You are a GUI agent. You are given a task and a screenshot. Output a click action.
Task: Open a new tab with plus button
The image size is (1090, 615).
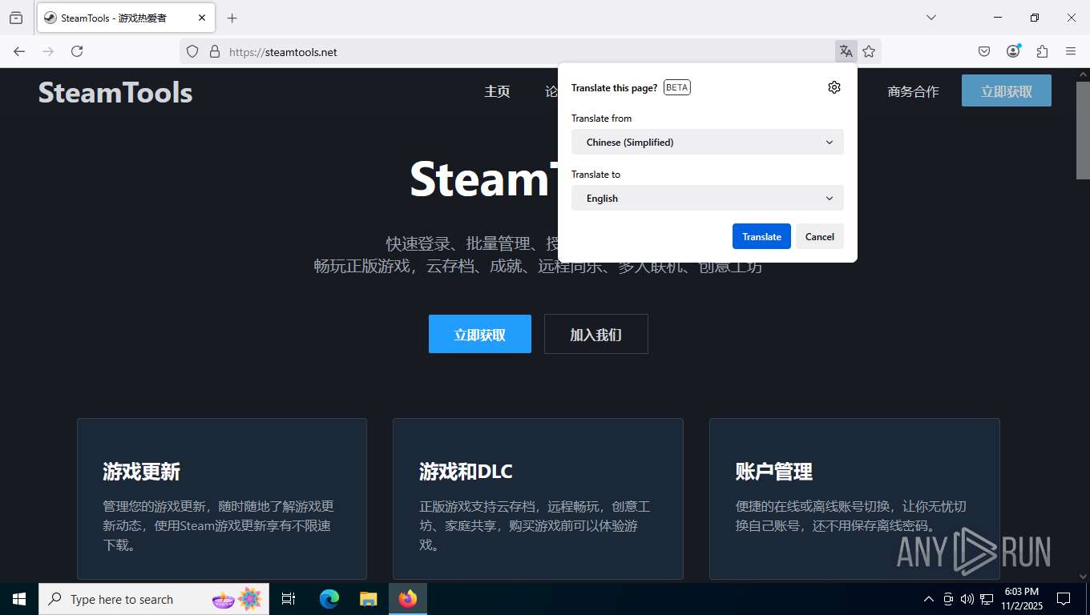(x=232, y=18)
